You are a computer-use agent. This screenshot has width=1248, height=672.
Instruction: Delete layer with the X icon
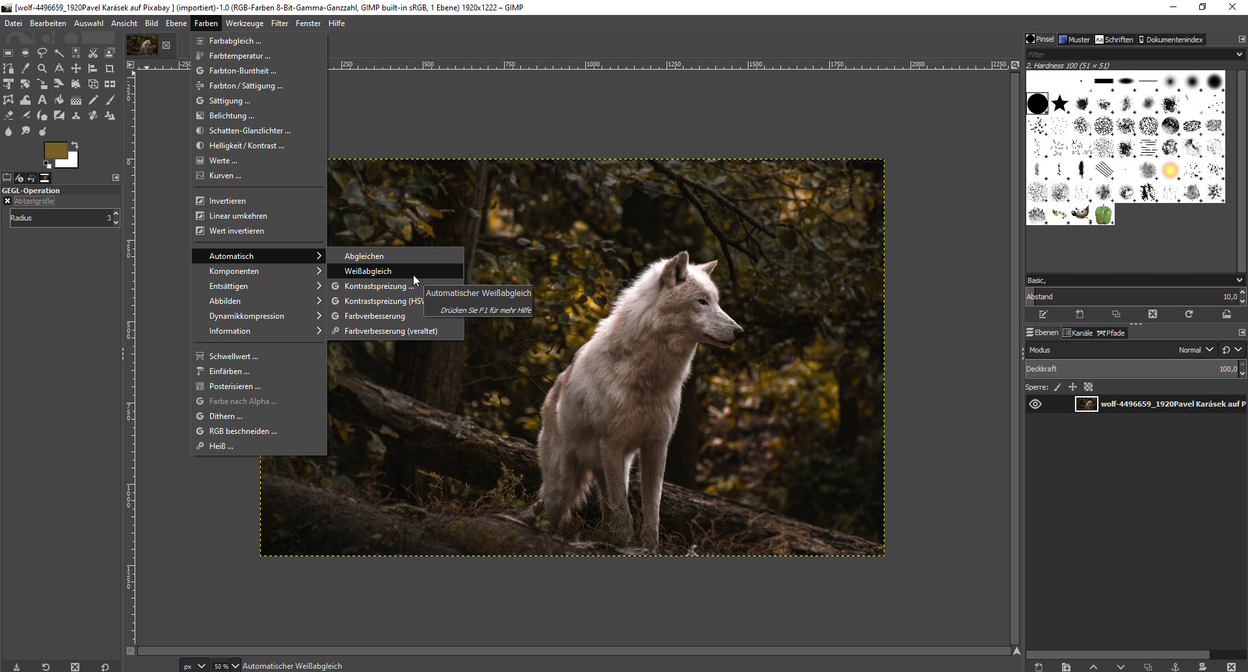coord(1230,667)
